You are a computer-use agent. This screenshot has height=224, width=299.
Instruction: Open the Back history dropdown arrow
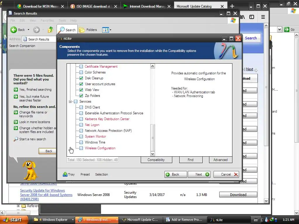pyautogui.click(x=28, y=30)
